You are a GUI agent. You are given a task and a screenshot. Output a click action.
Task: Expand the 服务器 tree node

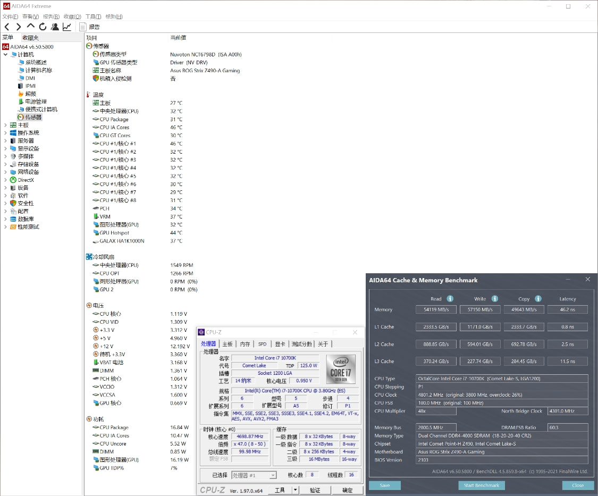tap(5, 141)
